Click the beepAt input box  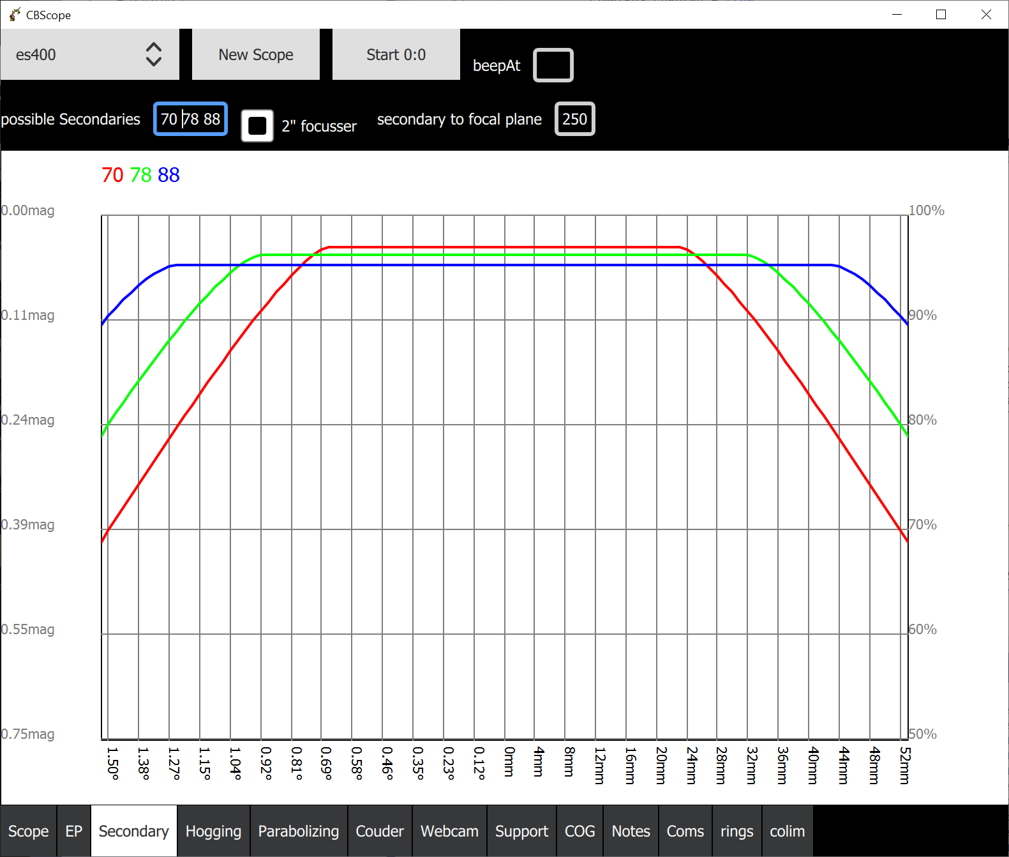pos(553,65)
